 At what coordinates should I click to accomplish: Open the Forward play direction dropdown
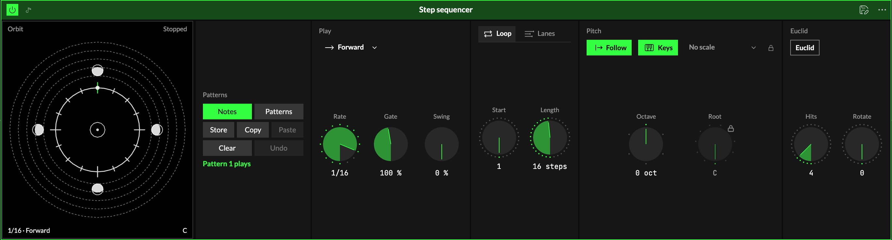pos(350,48)
